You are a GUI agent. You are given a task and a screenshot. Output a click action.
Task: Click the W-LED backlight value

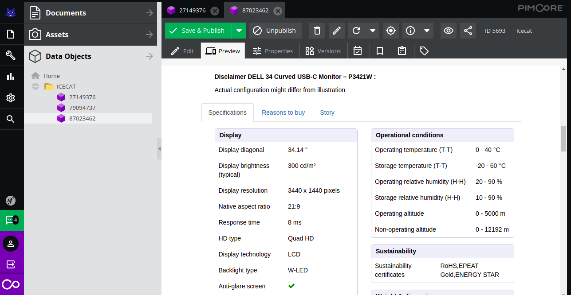pos(298,270)
